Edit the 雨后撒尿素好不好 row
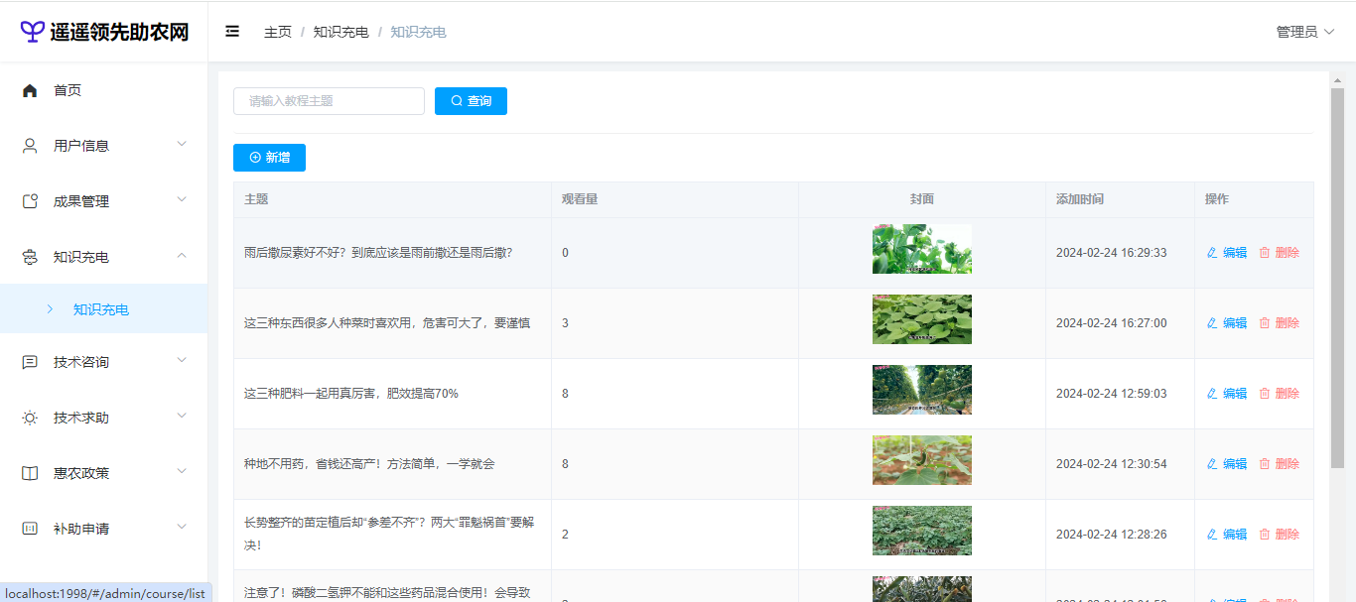The width and height of the screenshot is (1356, 602). pos(1226,253)
